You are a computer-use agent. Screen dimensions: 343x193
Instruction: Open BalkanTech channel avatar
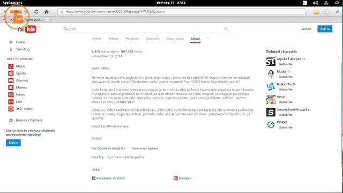click(271, 87)
